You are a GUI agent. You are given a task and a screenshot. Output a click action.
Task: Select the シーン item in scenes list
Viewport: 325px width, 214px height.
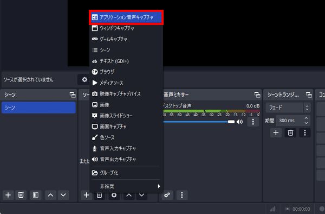(x=38, y=108)
